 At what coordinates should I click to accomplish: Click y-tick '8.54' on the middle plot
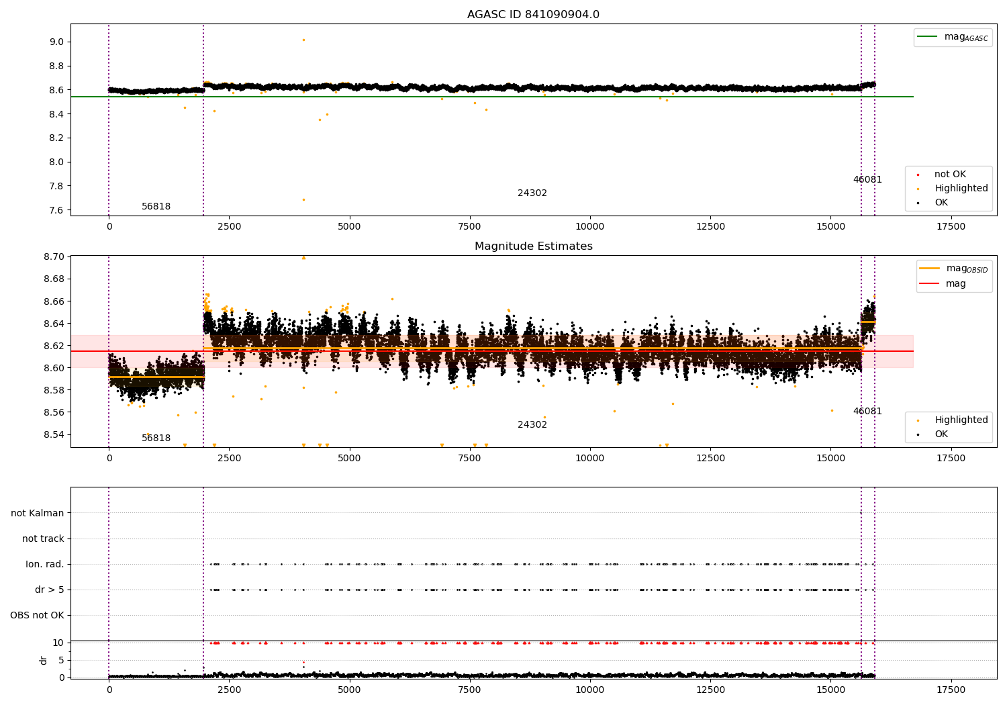pyautogui.click(x=54, y=434)
